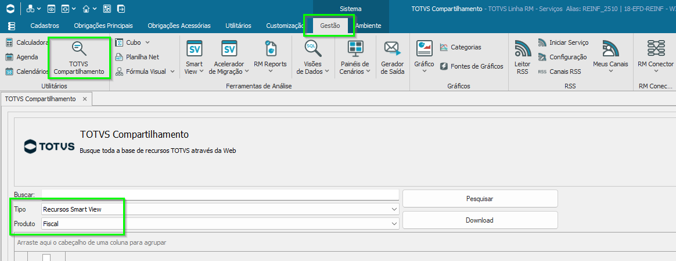The height and width of the screenshot is (261, 676).
Task: Open RM Reports
Action: (270, 58)
